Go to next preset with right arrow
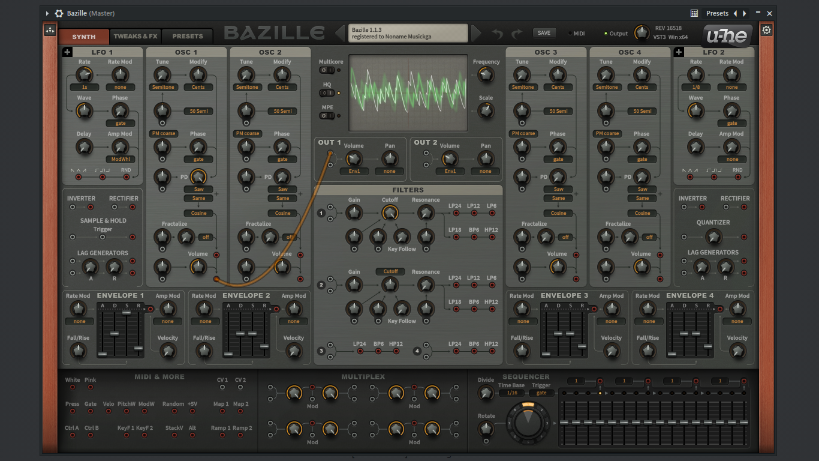 coord(476,33)
